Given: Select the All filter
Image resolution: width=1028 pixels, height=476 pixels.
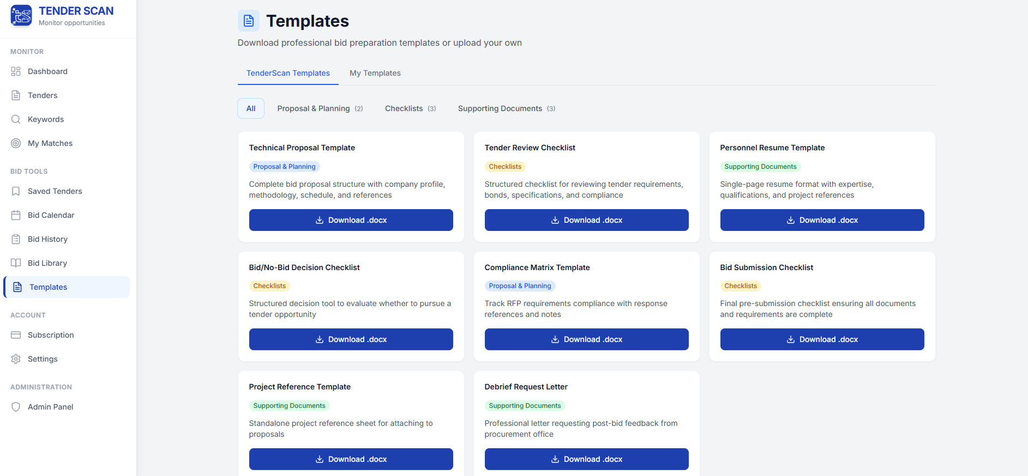Looking at the screenshot, I should (251, 108).
